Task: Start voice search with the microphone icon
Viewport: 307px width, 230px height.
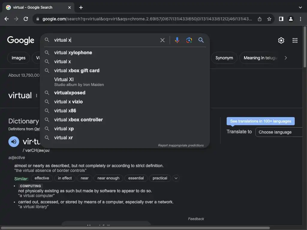Action: click(x=177, y=40)
